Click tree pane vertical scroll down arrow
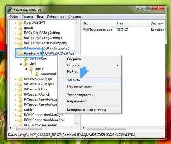This screenshot has height=144, width=171. tap(76, 123)
